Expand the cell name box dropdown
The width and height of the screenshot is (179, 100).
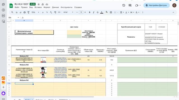coord(18,17)
